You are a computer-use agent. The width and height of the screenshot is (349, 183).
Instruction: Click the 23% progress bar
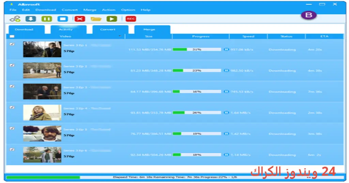pos(197,70)
